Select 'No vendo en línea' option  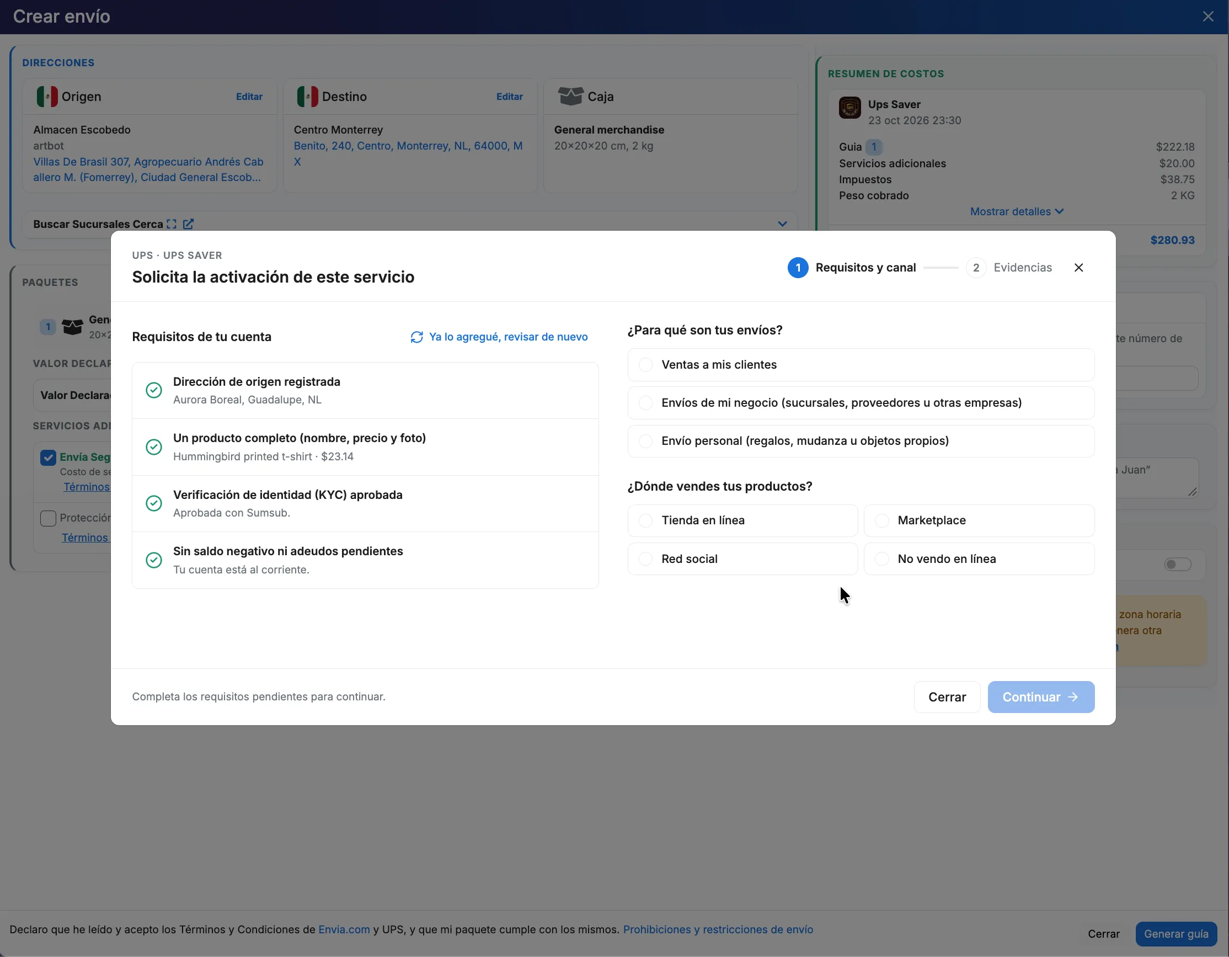pyautogui.click(x=979, y=559)
